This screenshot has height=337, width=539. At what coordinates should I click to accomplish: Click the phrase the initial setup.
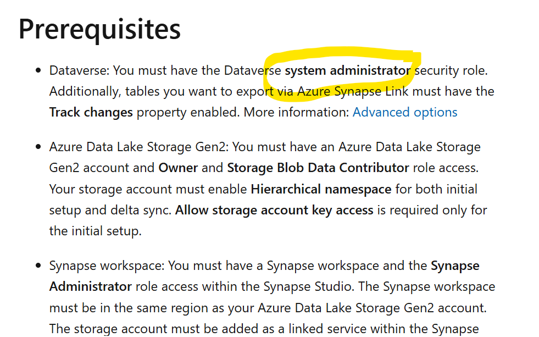click(x=95, y=231)
